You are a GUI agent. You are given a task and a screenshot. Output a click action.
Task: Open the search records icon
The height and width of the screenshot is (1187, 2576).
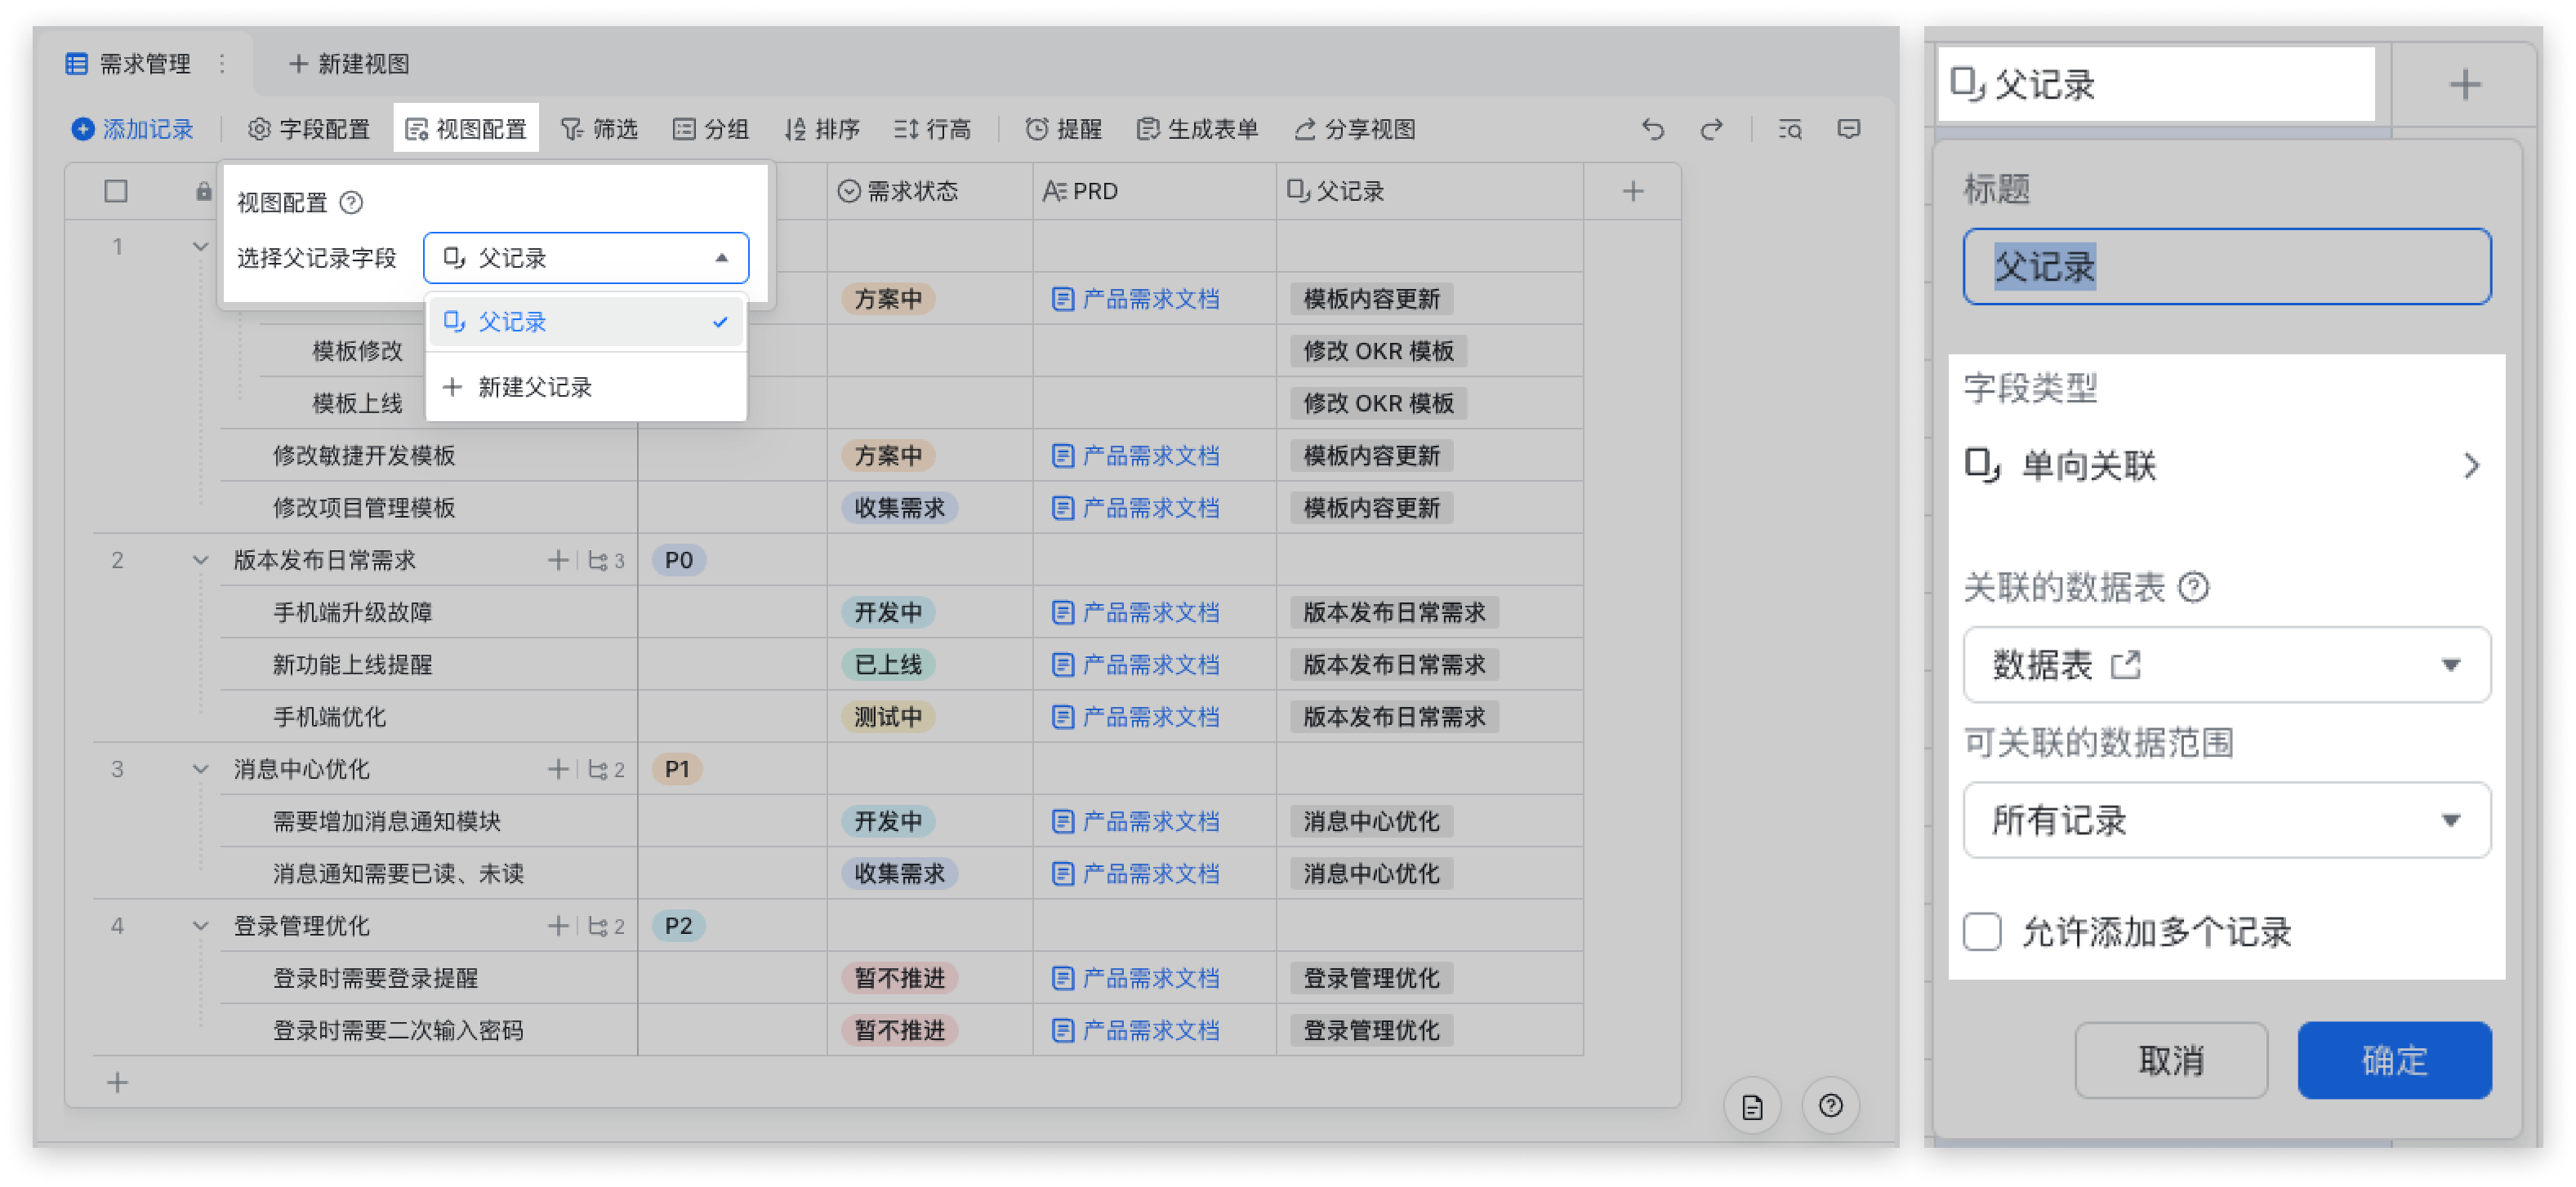pos(1790,129)
